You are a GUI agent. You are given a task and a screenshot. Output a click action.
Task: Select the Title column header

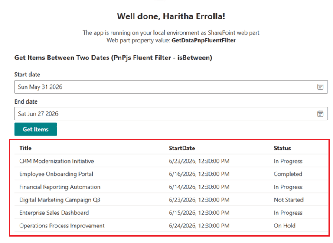click(x=26, y=148)
